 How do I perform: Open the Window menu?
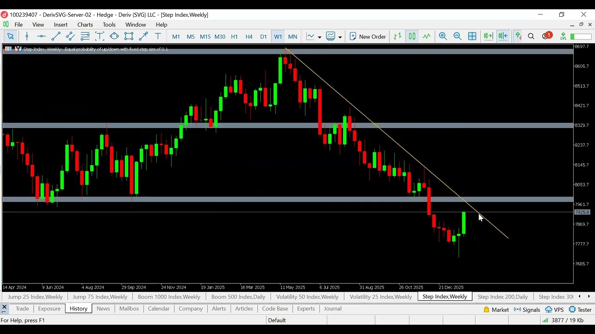136,25
